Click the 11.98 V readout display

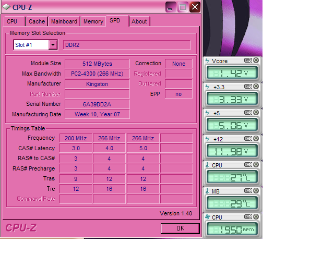pos(232,151)
